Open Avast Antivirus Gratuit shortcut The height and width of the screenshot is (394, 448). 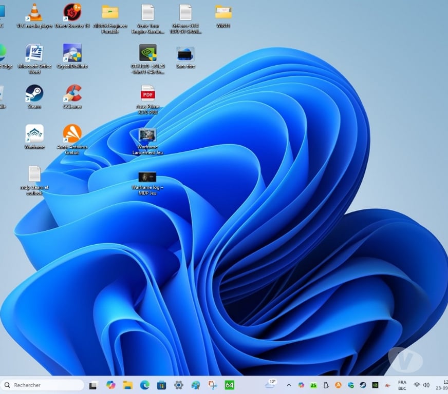tap(72, 134)
